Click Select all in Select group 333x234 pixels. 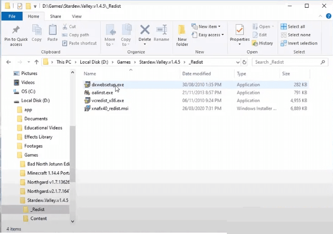(x=293, y=27)
